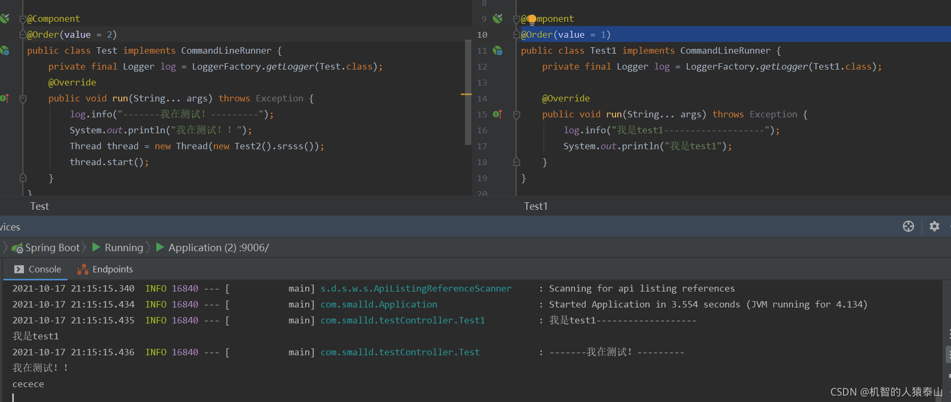951x402 pixels.
Task: Click System.out.println line in Test1
Action: pos(647,146)
